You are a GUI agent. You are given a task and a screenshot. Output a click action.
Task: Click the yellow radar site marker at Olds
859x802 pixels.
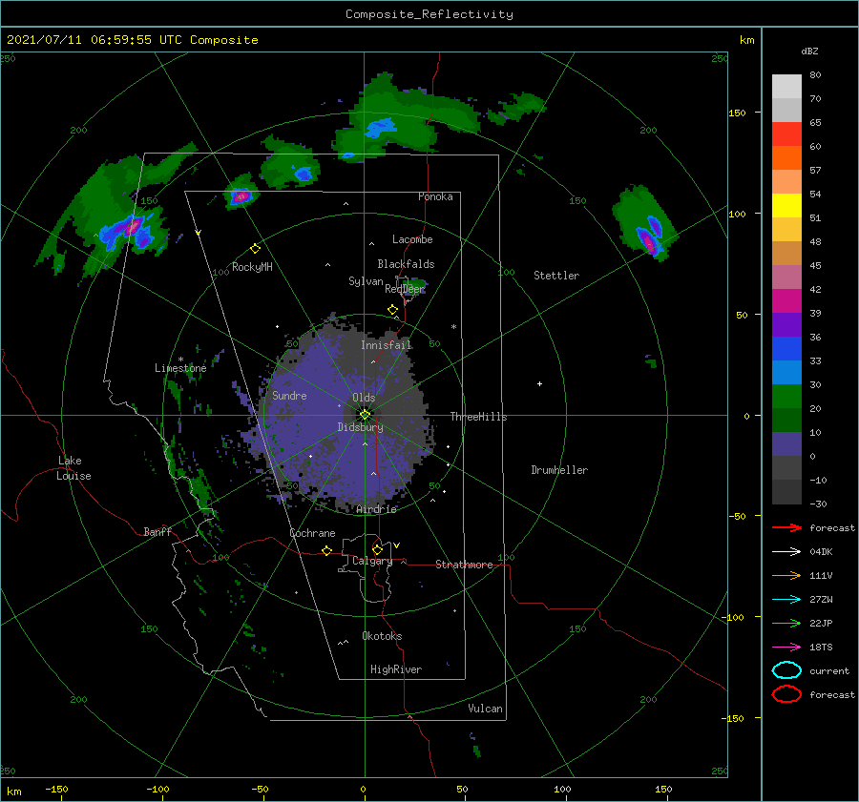(x=365, y=415)
